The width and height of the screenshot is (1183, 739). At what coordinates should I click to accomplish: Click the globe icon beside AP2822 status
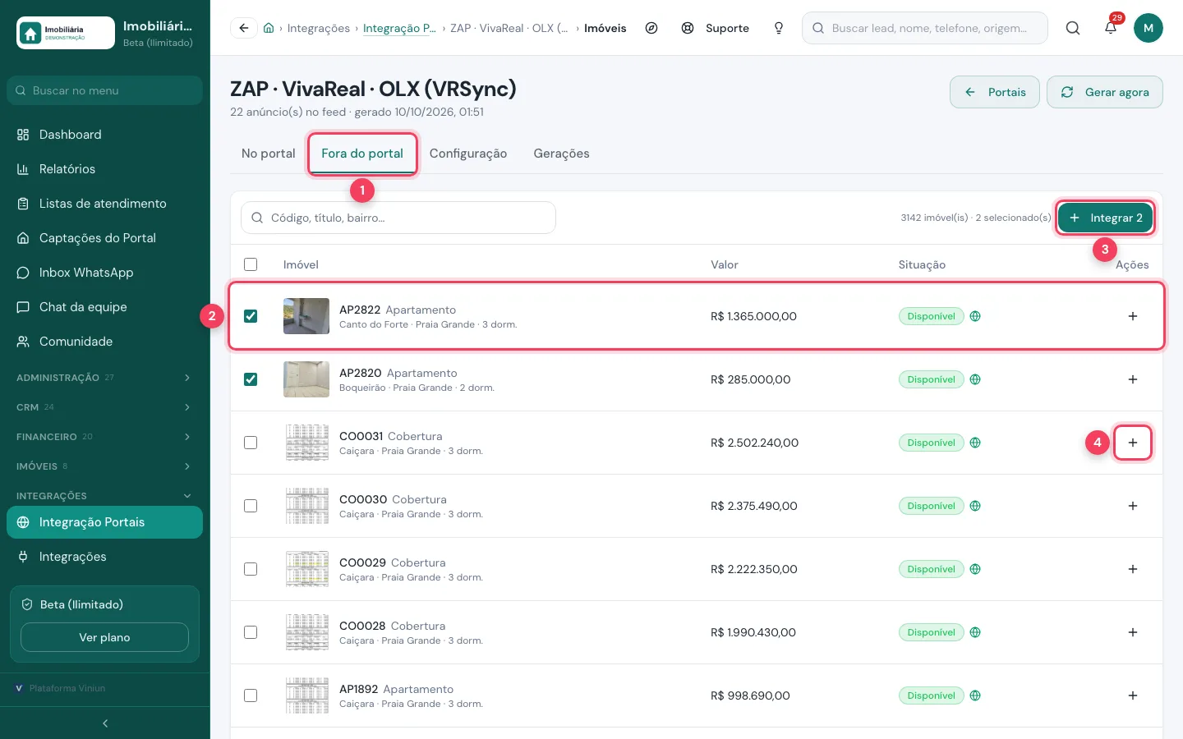975,316
